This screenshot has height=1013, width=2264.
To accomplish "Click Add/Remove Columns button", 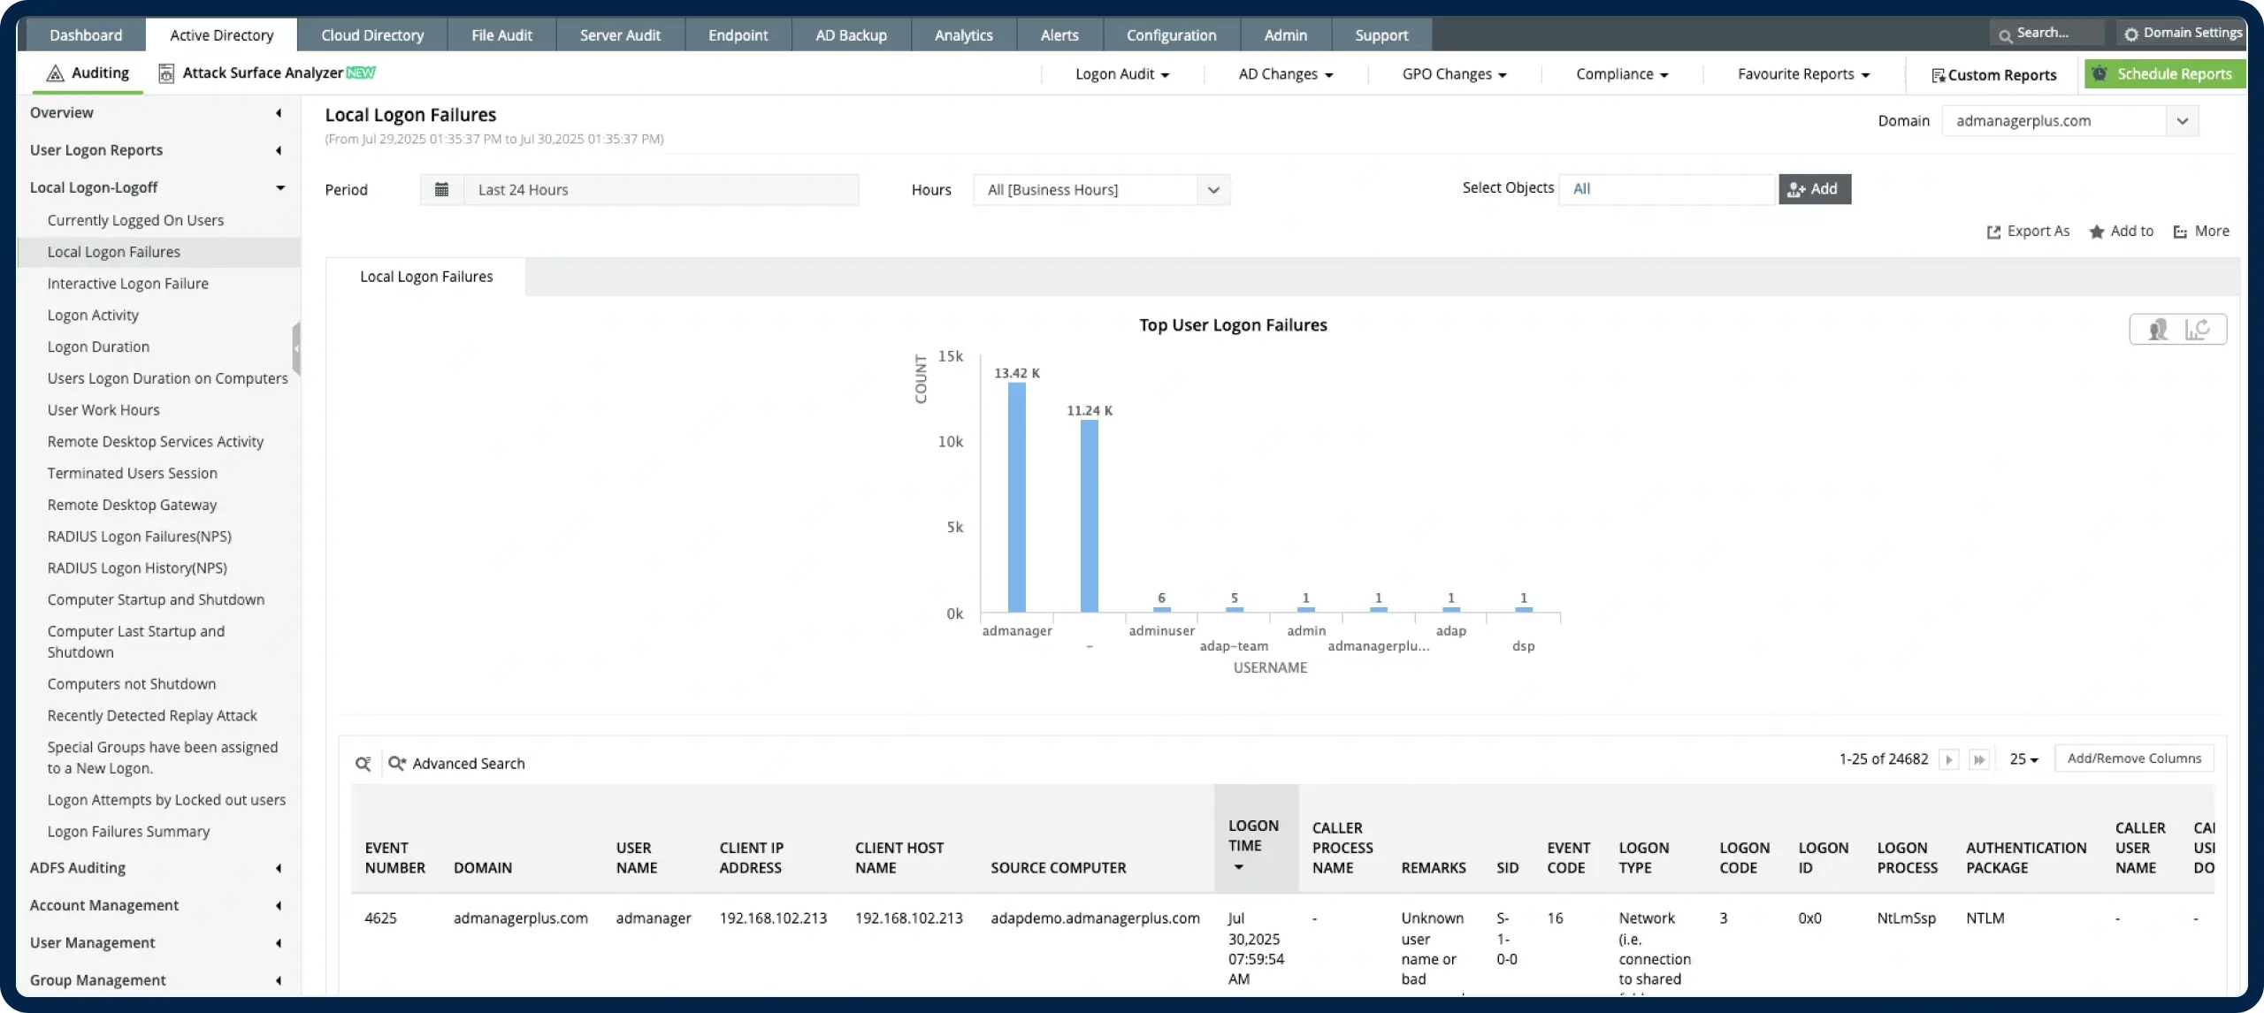I will pos(2133,758).
